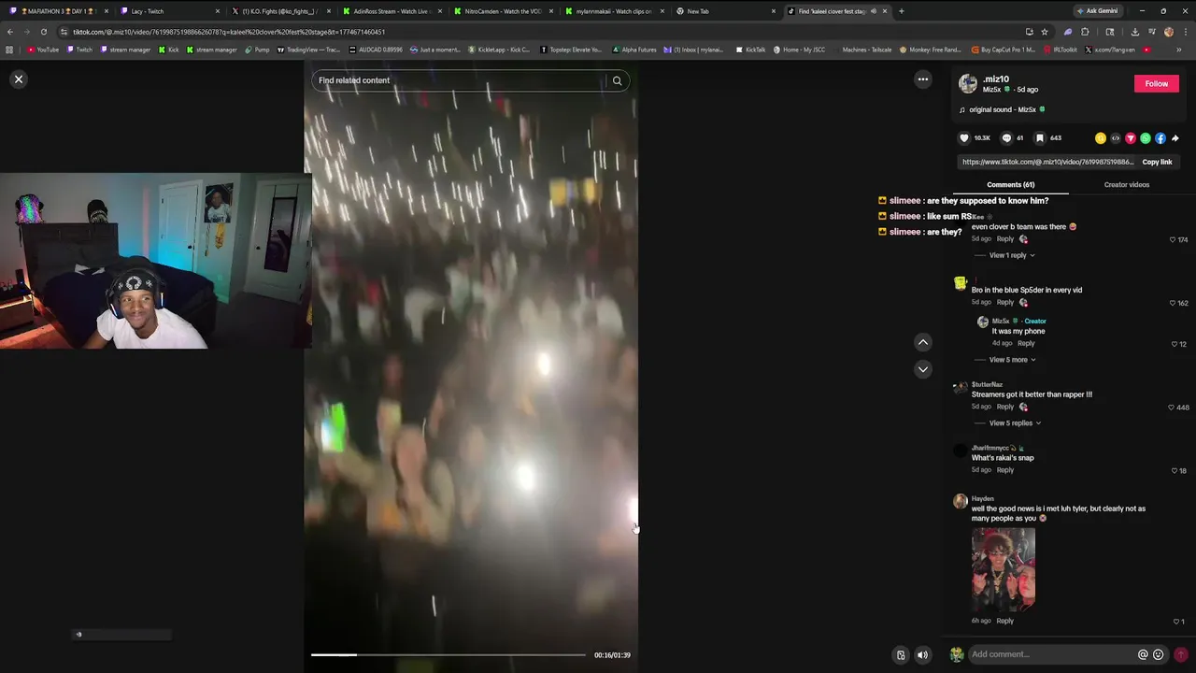This screenshot has width=1196, height=673.
Task: Click the yellow repost icon
Action: 1101,138
